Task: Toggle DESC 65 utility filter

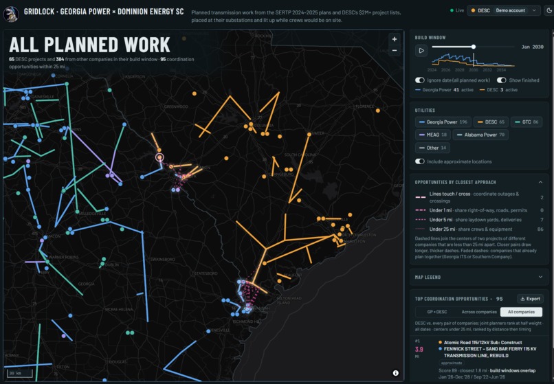Action: pos(491,122)
